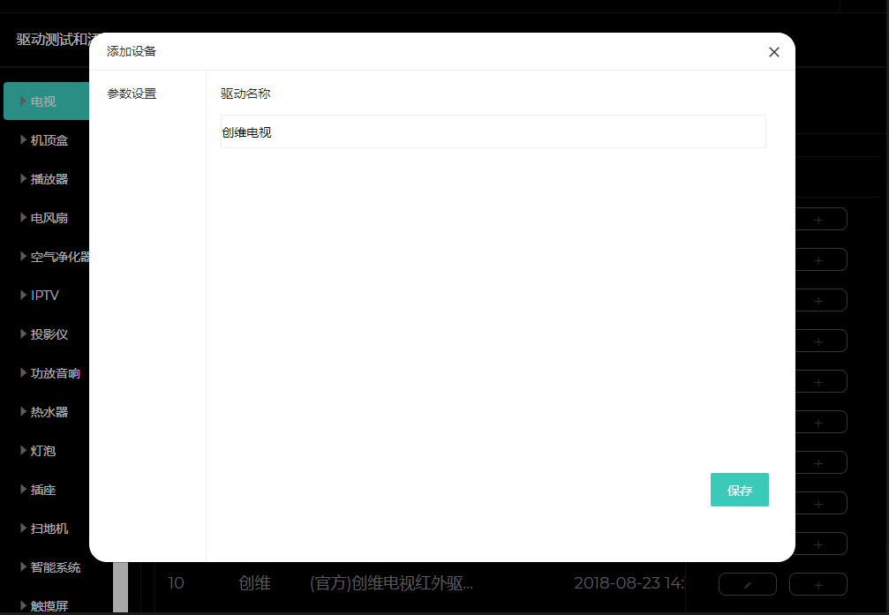
Task: Close the 添加设备 dialog
Action: 774,52
